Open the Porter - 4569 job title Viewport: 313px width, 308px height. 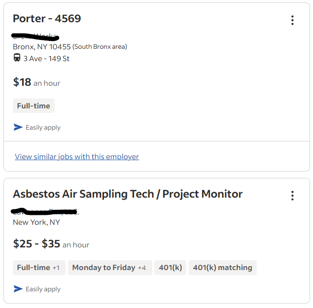(x=47, y=19)
